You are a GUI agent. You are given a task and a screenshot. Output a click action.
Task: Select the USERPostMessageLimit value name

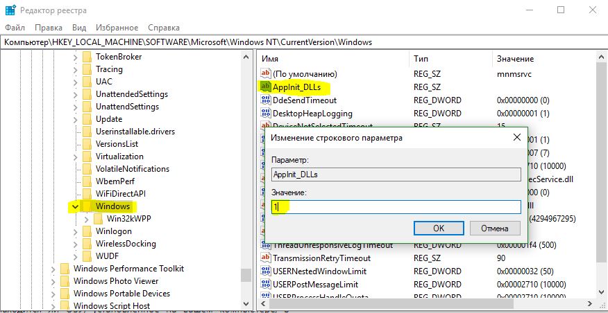(315, 284)
